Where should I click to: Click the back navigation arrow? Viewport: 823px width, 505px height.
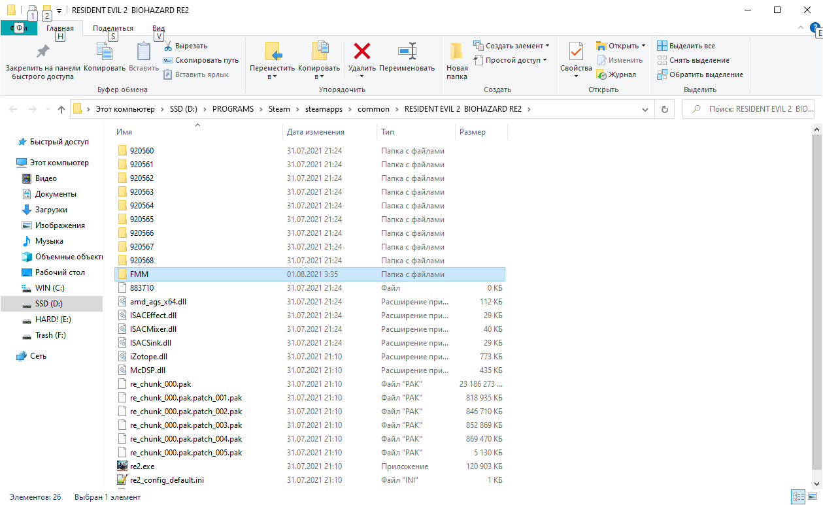click(14, 109)
